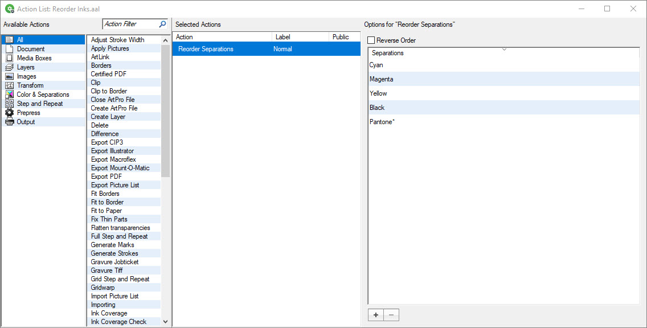Select Delete action

[124, 125]
